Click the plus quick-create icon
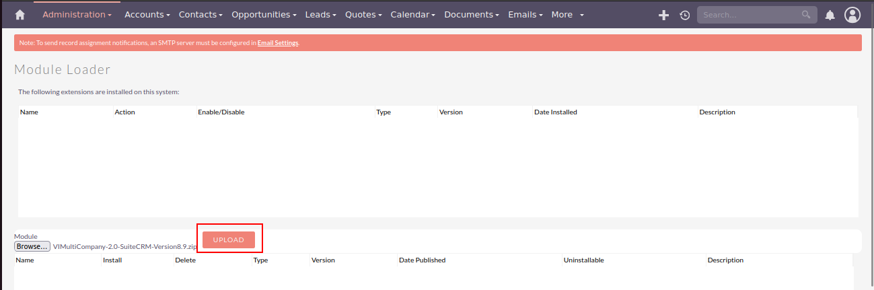 pos(663,15)
